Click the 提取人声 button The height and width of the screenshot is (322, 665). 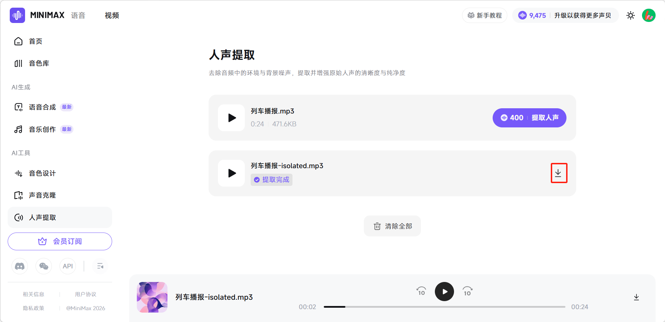(529, 118)
